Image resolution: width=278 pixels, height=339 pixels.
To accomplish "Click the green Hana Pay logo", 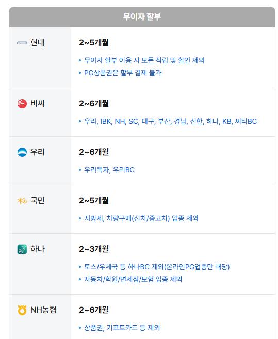I will 22,249.
